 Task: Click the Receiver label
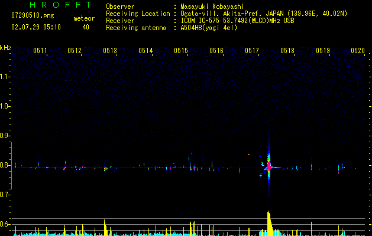tap(120, 21)
